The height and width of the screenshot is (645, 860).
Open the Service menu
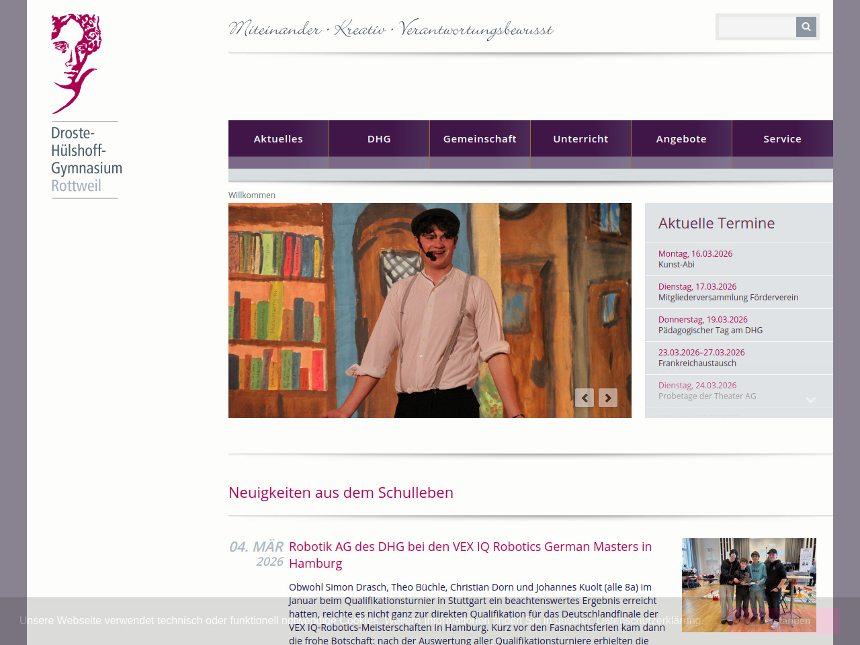782,139
